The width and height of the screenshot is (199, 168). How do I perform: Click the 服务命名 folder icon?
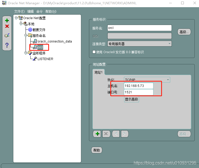click(x=30, y=35)
